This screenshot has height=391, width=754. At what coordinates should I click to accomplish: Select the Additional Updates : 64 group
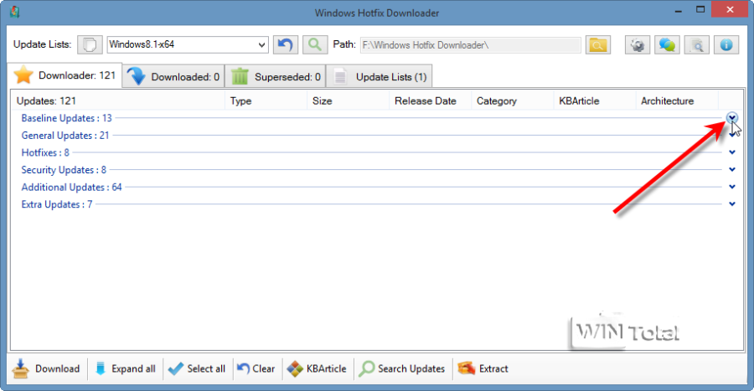point(72,188)
